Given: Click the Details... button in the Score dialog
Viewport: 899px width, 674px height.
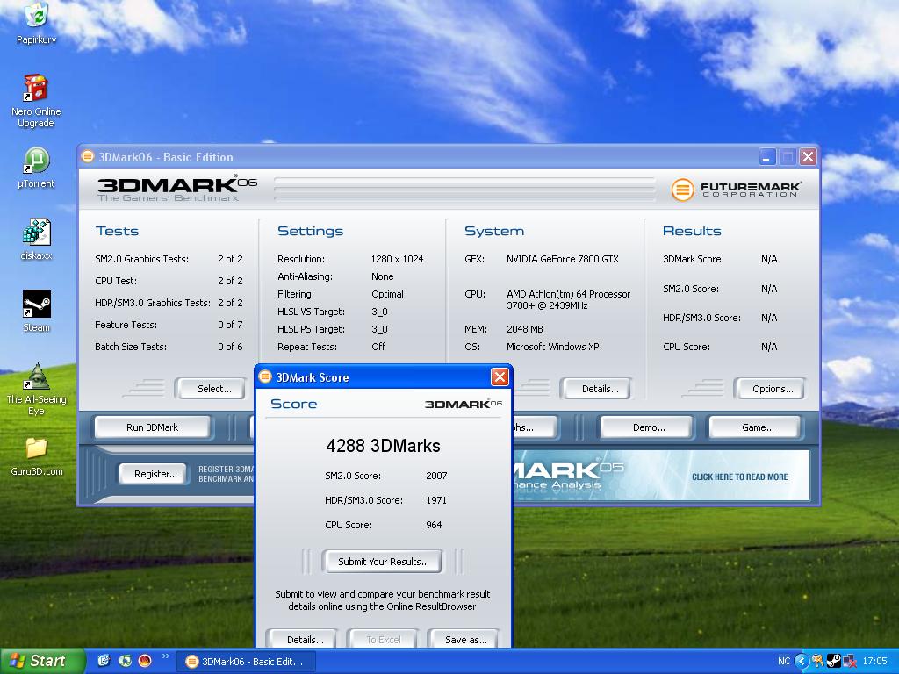Looking at the screenshot, I should [305, 639].
